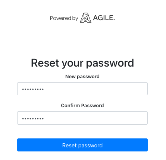Click the word "Reset" in the main heading
The height and width of the screenshot is (160, 166).
coord(45,63)
